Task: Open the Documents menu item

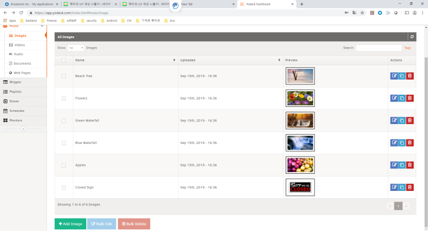Action: tap(22, 64)
